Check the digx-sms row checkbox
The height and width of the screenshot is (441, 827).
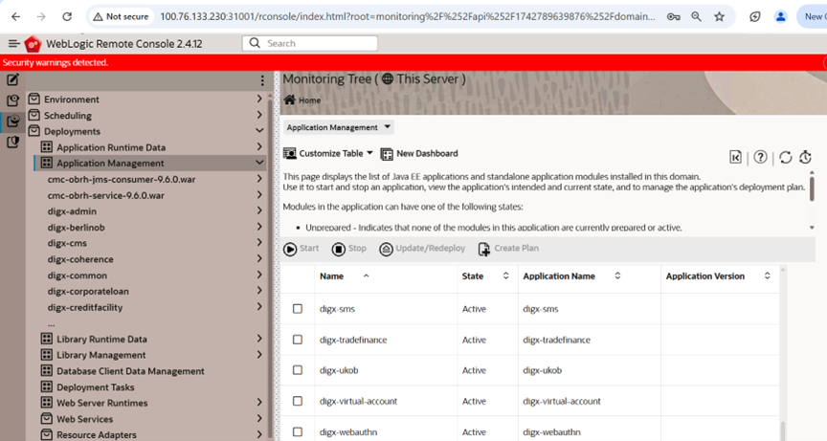pyautogui.click(x=298, y=309)
